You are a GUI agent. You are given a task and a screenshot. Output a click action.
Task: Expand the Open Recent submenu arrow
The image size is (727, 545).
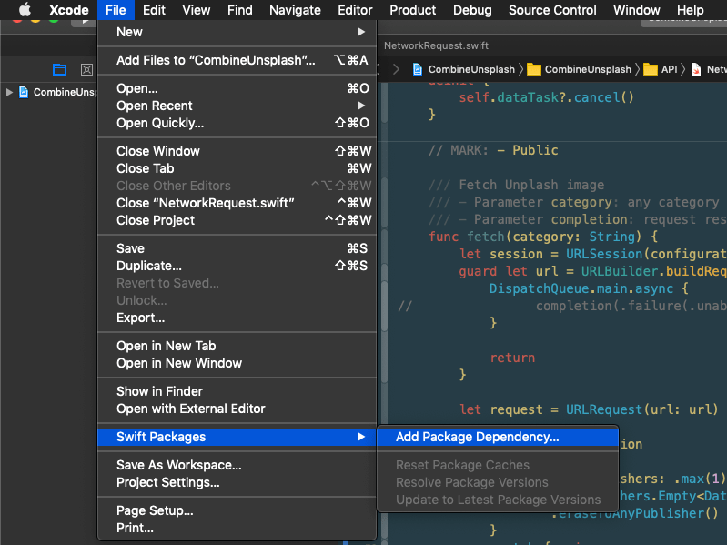360,106
